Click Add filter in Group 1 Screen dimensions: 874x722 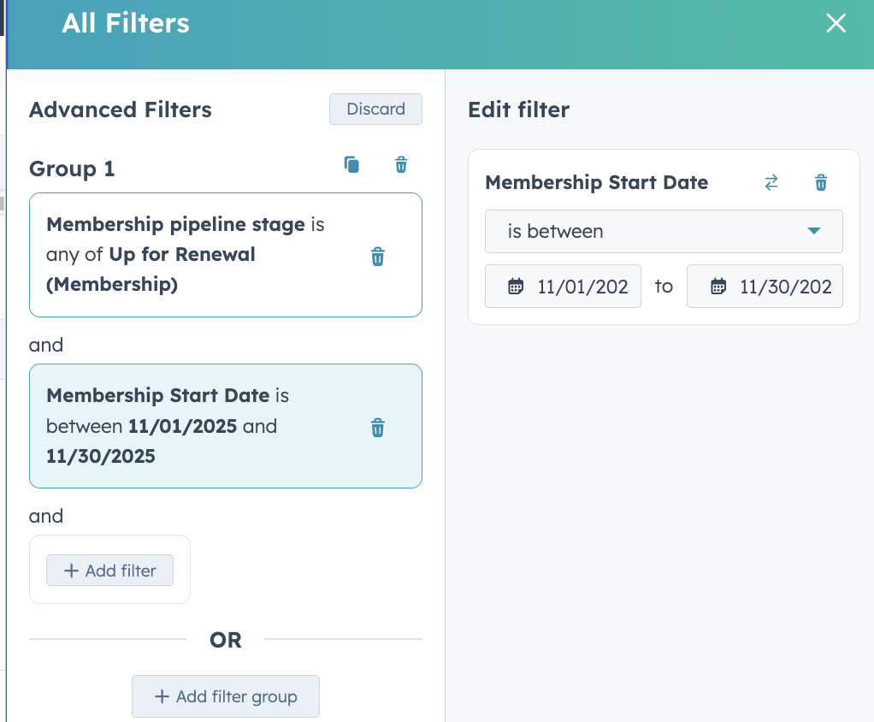[x=110, y=571]
